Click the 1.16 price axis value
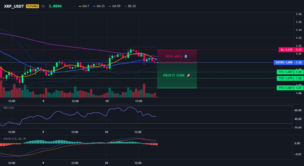The height and width of the screenshot is (166, 304). pos(299,14)
